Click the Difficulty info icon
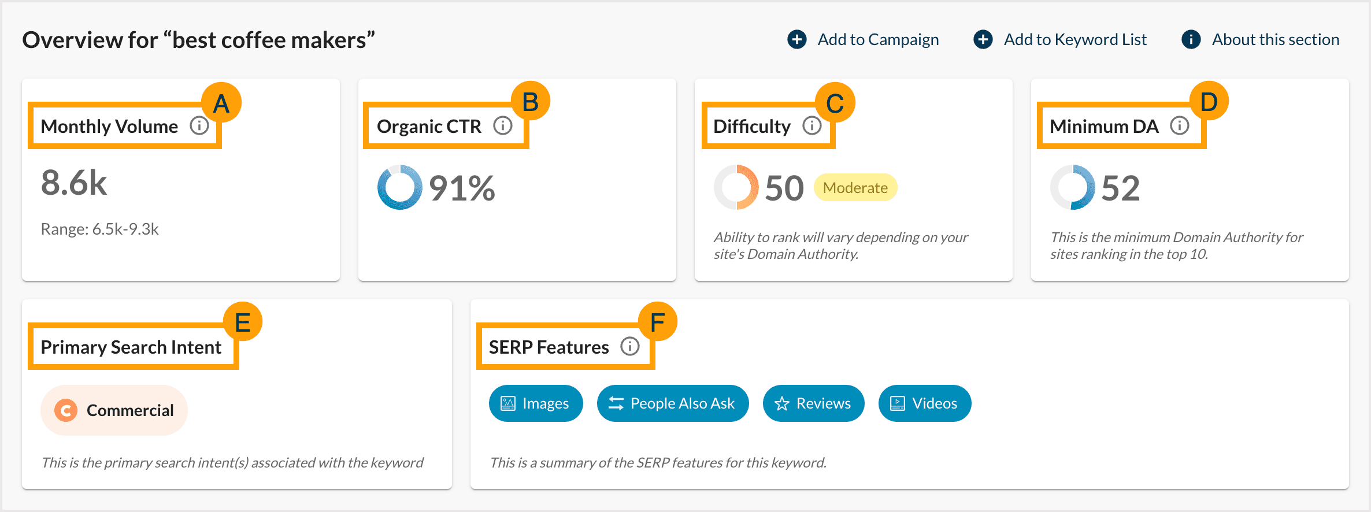The image size is (1371, 512). pyautogui.click(x=812, y=125)
